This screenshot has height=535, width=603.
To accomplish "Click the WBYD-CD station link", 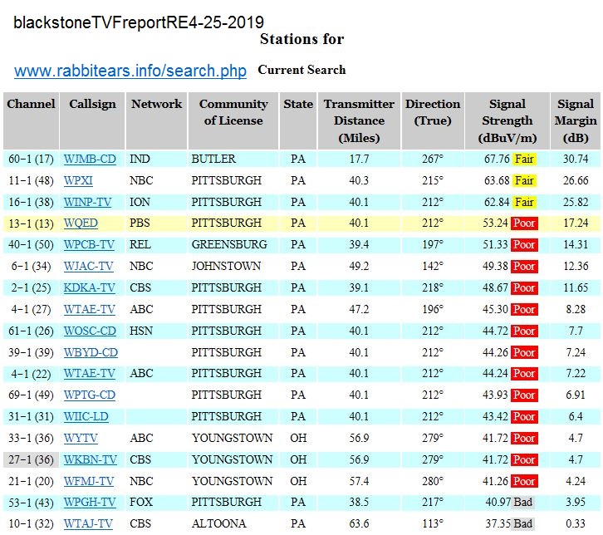I will point(91,353).
